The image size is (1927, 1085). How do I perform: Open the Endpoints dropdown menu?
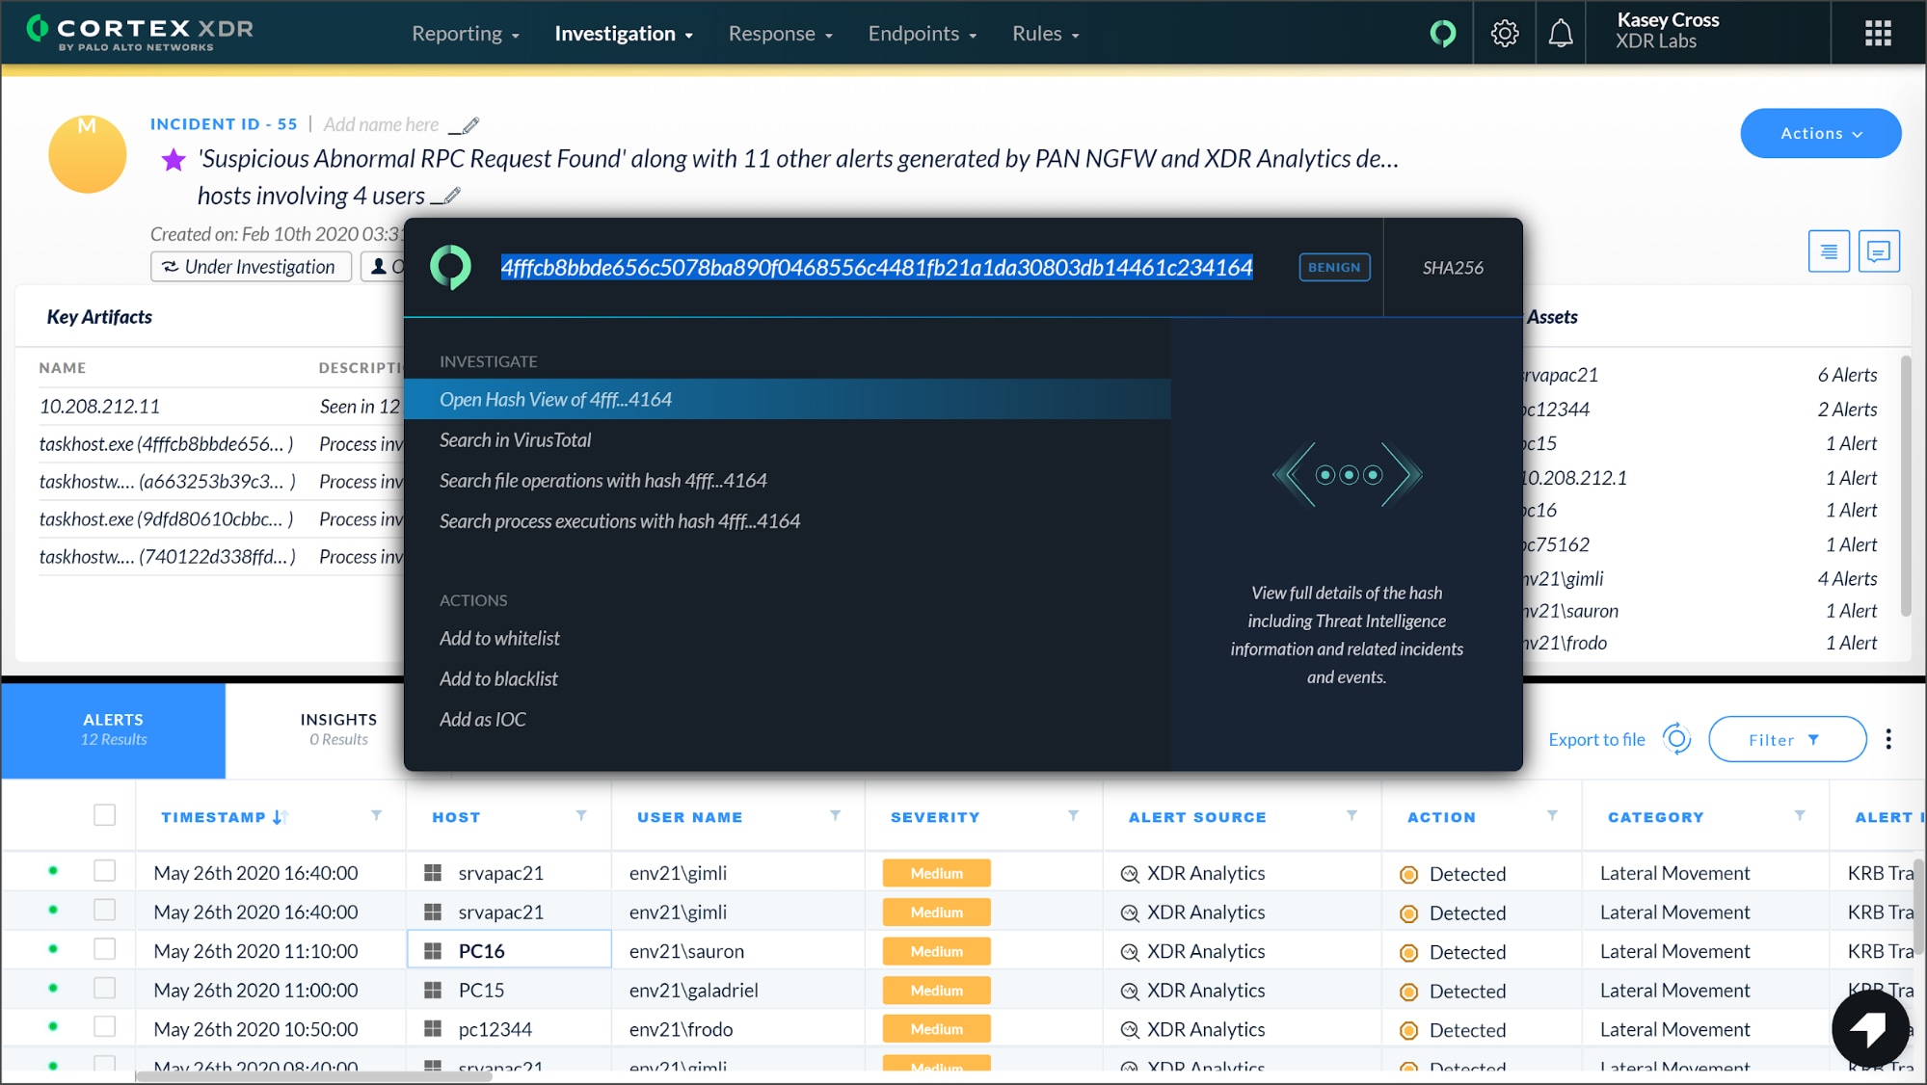923,34
